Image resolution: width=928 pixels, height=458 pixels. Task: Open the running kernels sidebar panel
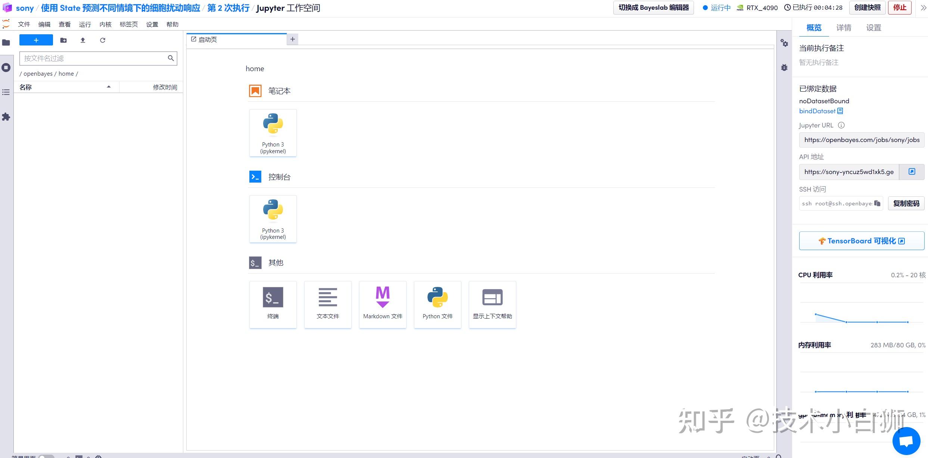[6, 67]
